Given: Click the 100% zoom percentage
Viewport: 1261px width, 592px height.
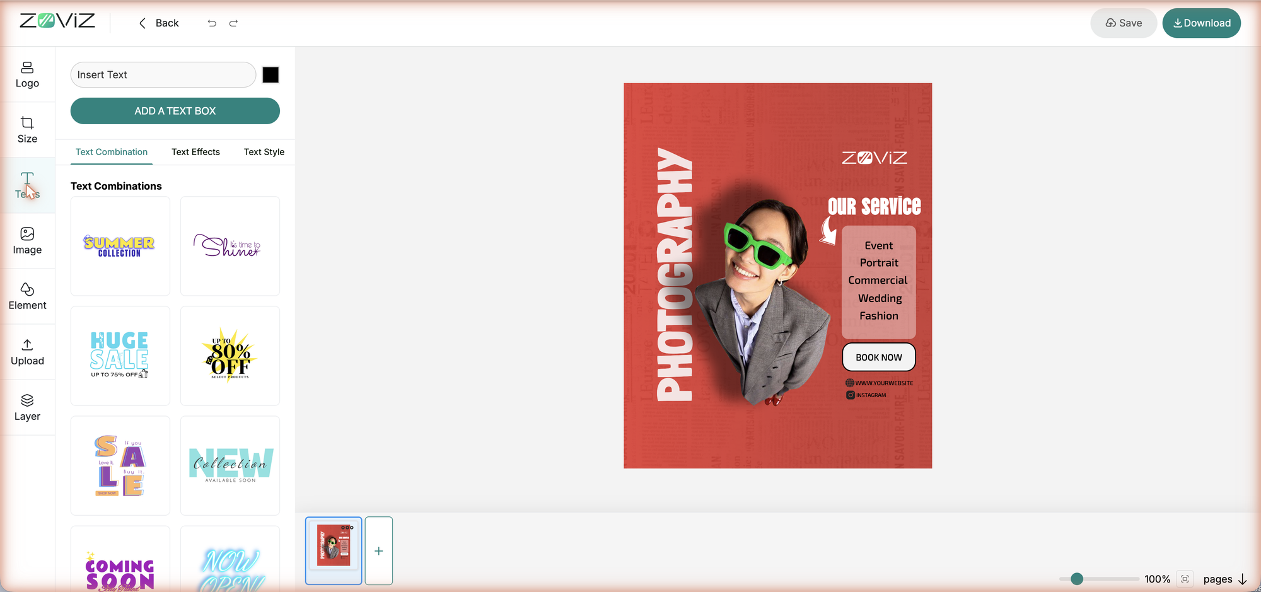Looking at the screenshot, I should pyautogui.click(x=1157, y=579).
